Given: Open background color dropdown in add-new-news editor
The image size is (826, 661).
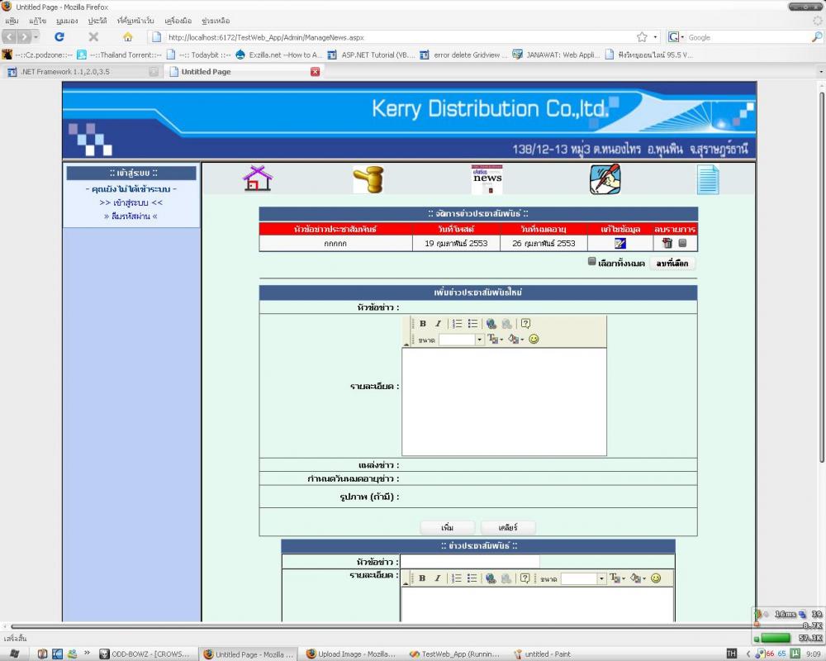Looking at the screenshot, I should click(515, 339).
